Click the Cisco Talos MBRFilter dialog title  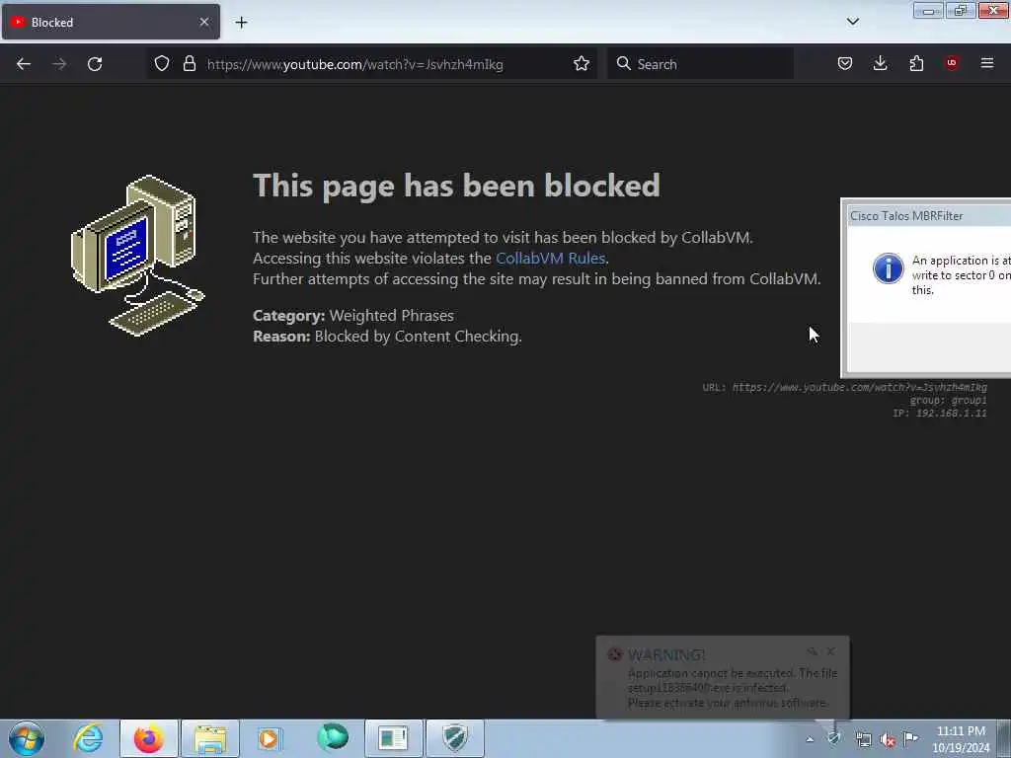click(906, 216)
